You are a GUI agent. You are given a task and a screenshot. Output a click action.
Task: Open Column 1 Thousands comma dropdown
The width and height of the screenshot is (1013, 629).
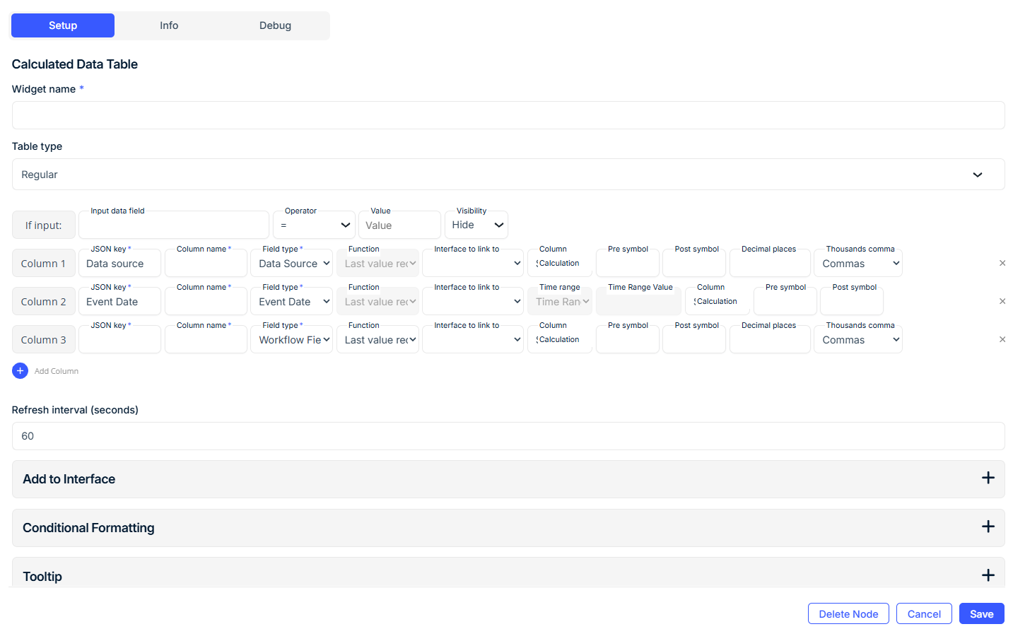[858, 263]
